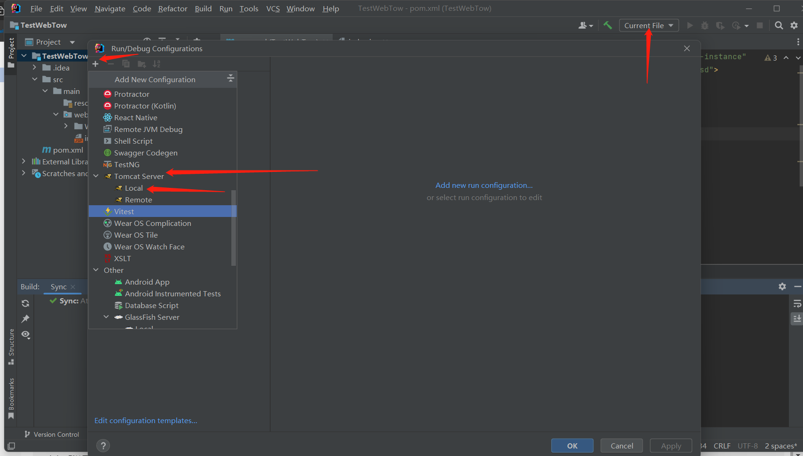Close the Run/Debug Configurations dialog
Screen dimensions: 803x456
coord(687,48)
